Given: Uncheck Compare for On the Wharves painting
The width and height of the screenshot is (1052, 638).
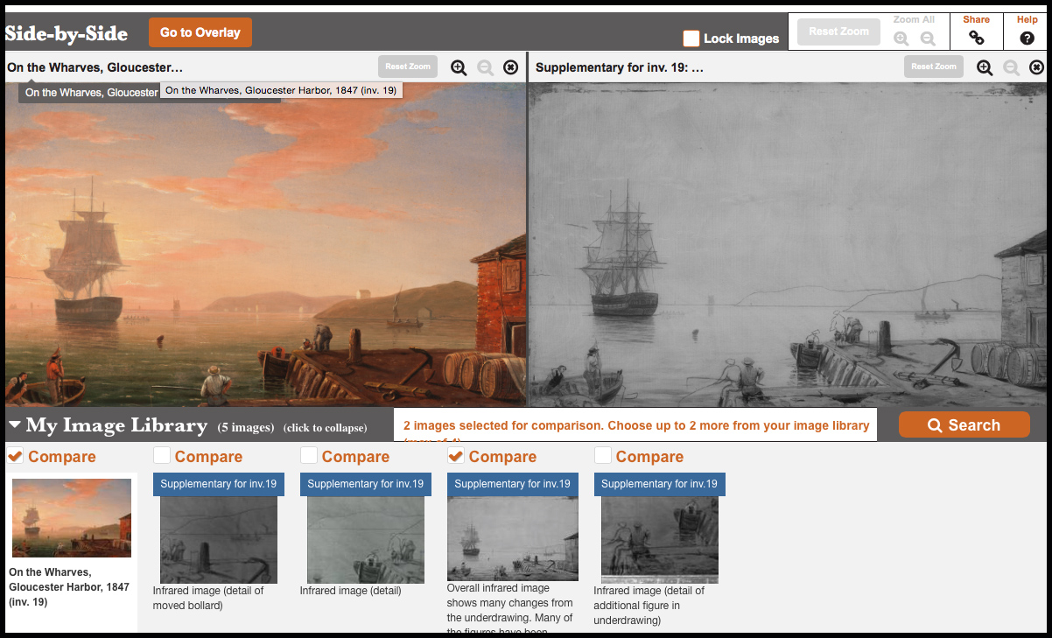Looking at the screenshot, I should pyautogui.click(x=15, y=455).
